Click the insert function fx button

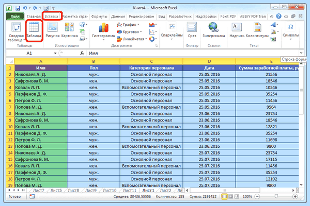pos(82,53)
